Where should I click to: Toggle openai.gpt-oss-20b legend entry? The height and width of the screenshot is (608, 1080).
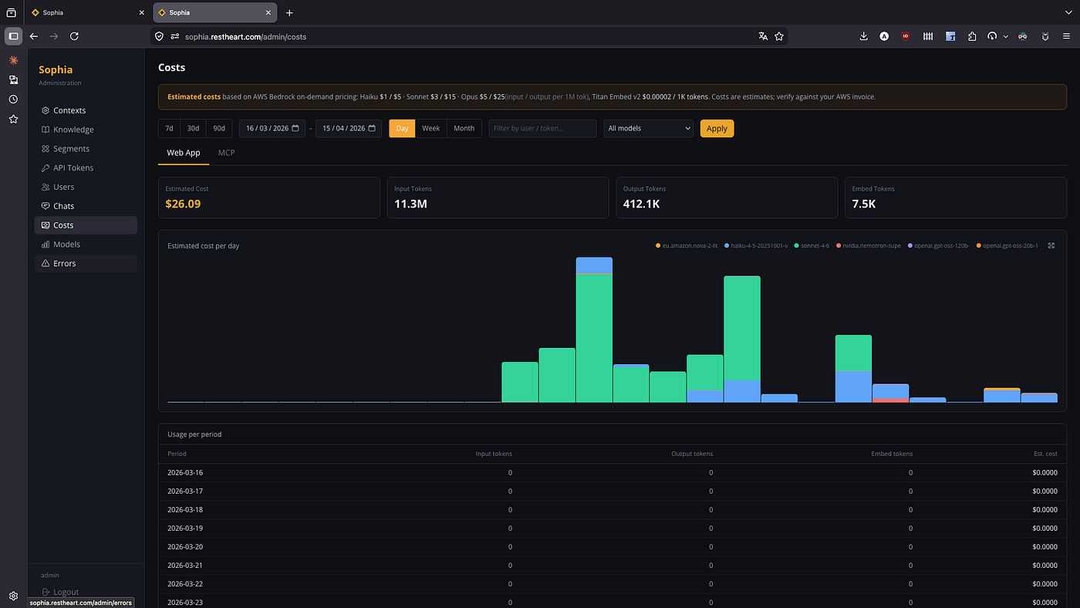tap(1007, 245)
